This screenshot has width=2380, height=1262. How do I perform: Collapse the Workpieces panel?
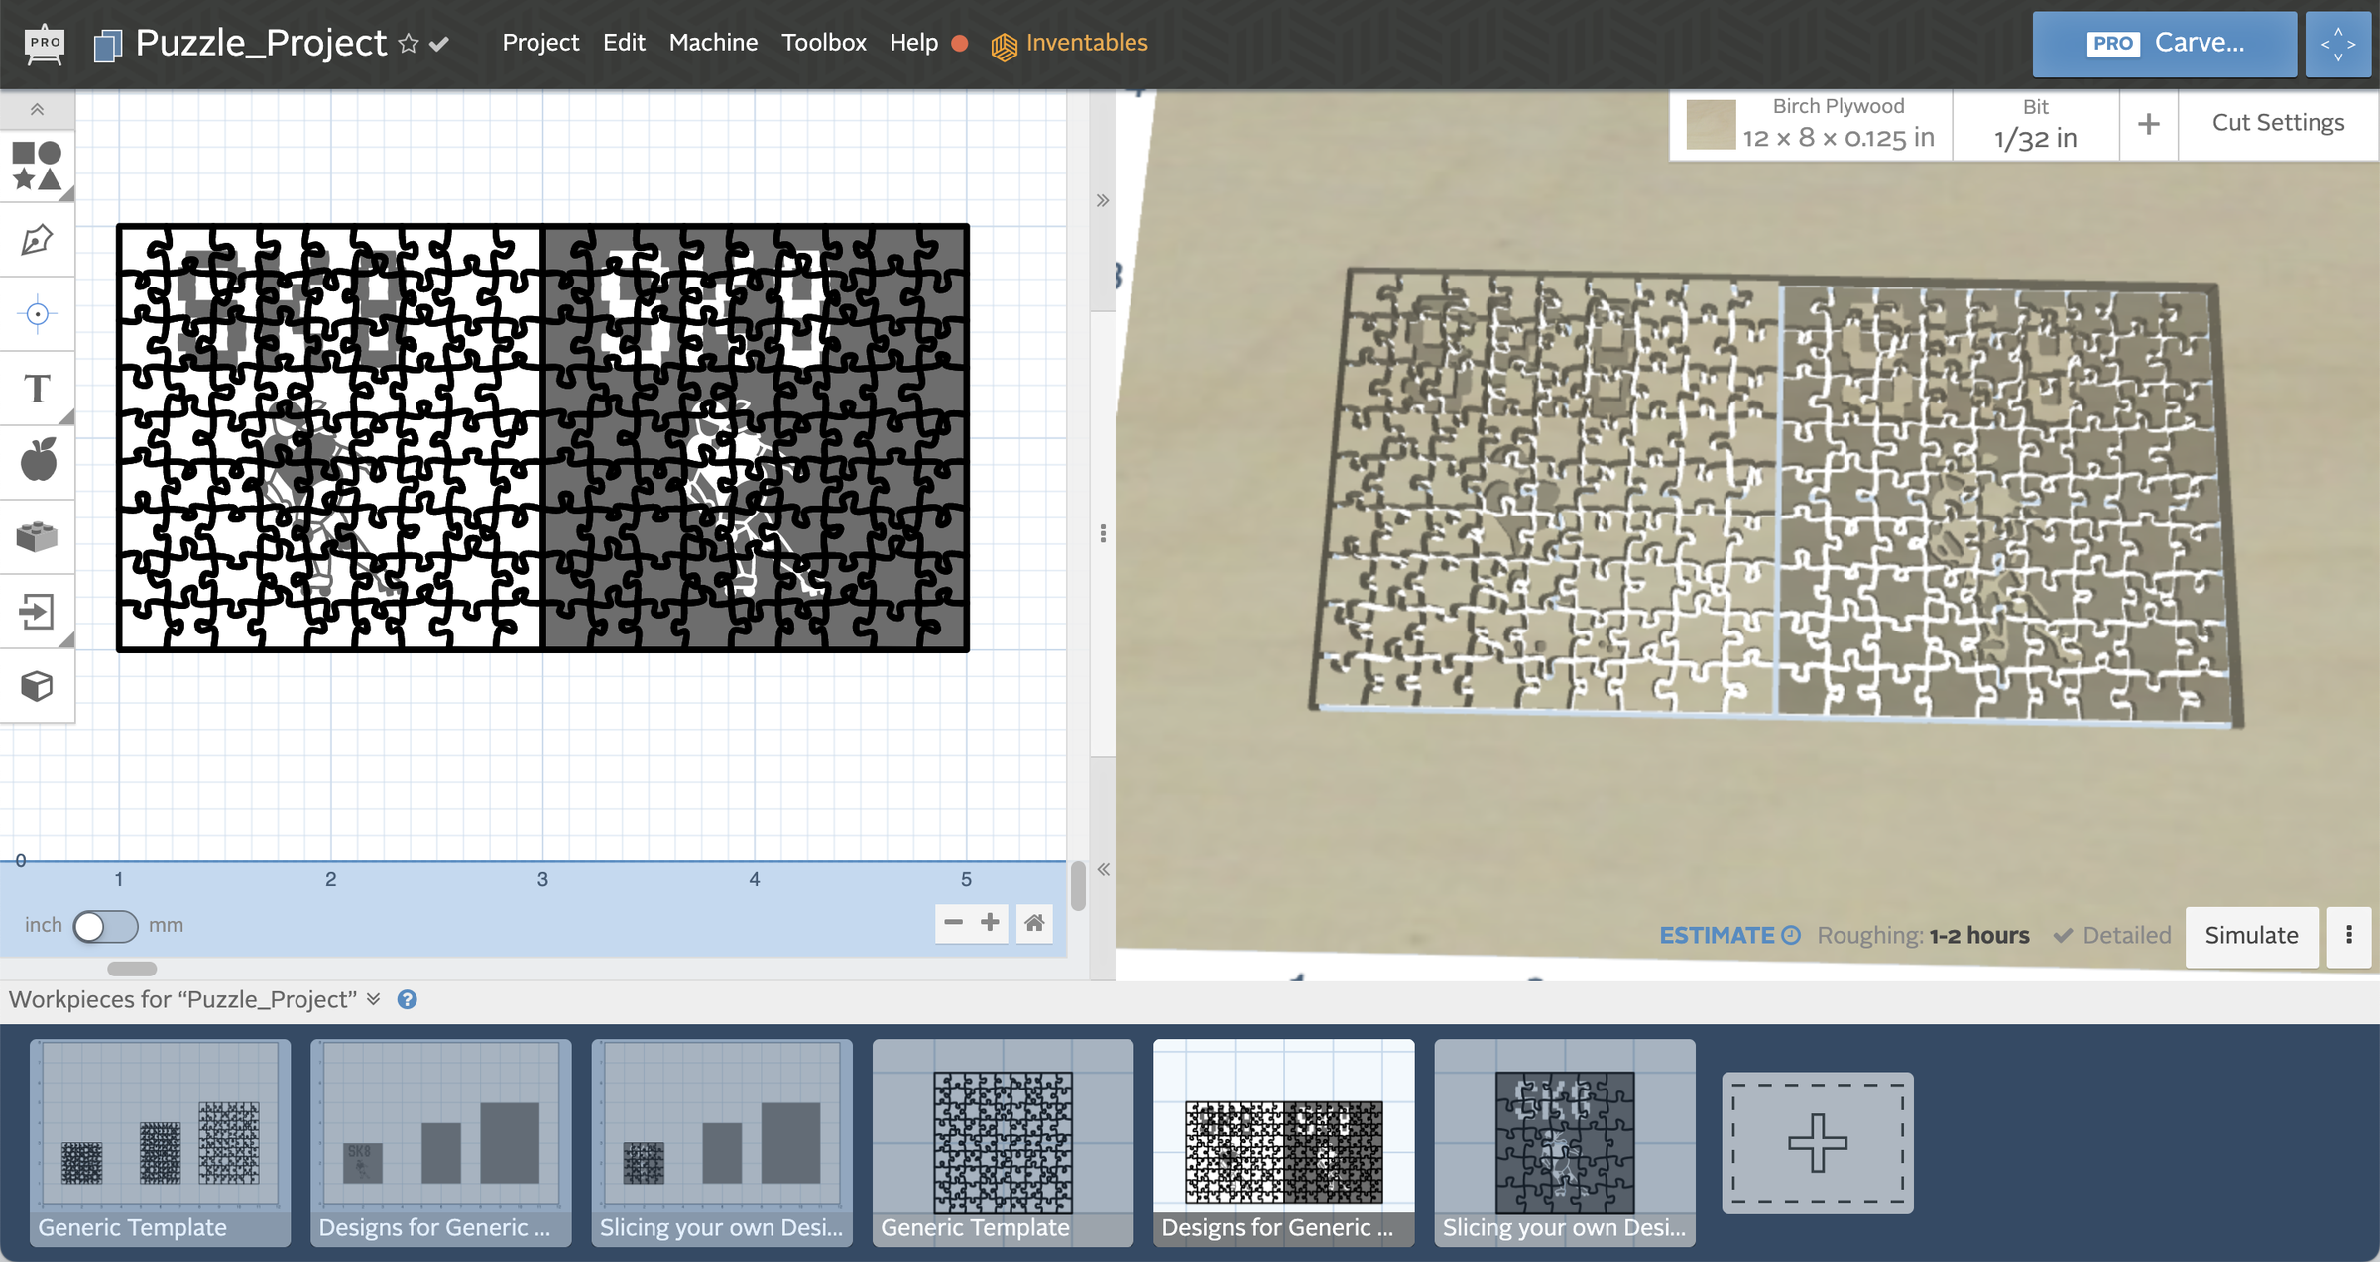pos(374,999)
